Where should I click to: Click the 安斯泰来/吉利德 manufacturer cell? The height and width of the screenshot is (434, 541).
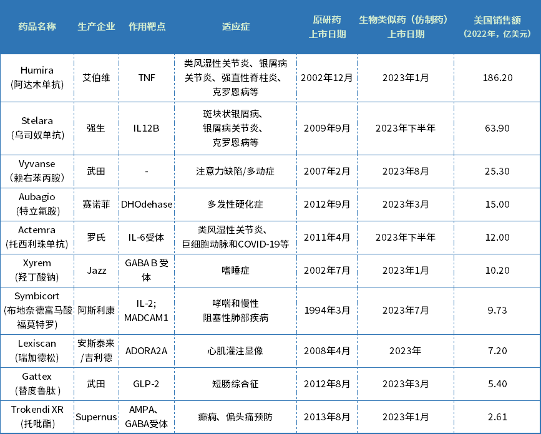[x=96, y=350]
